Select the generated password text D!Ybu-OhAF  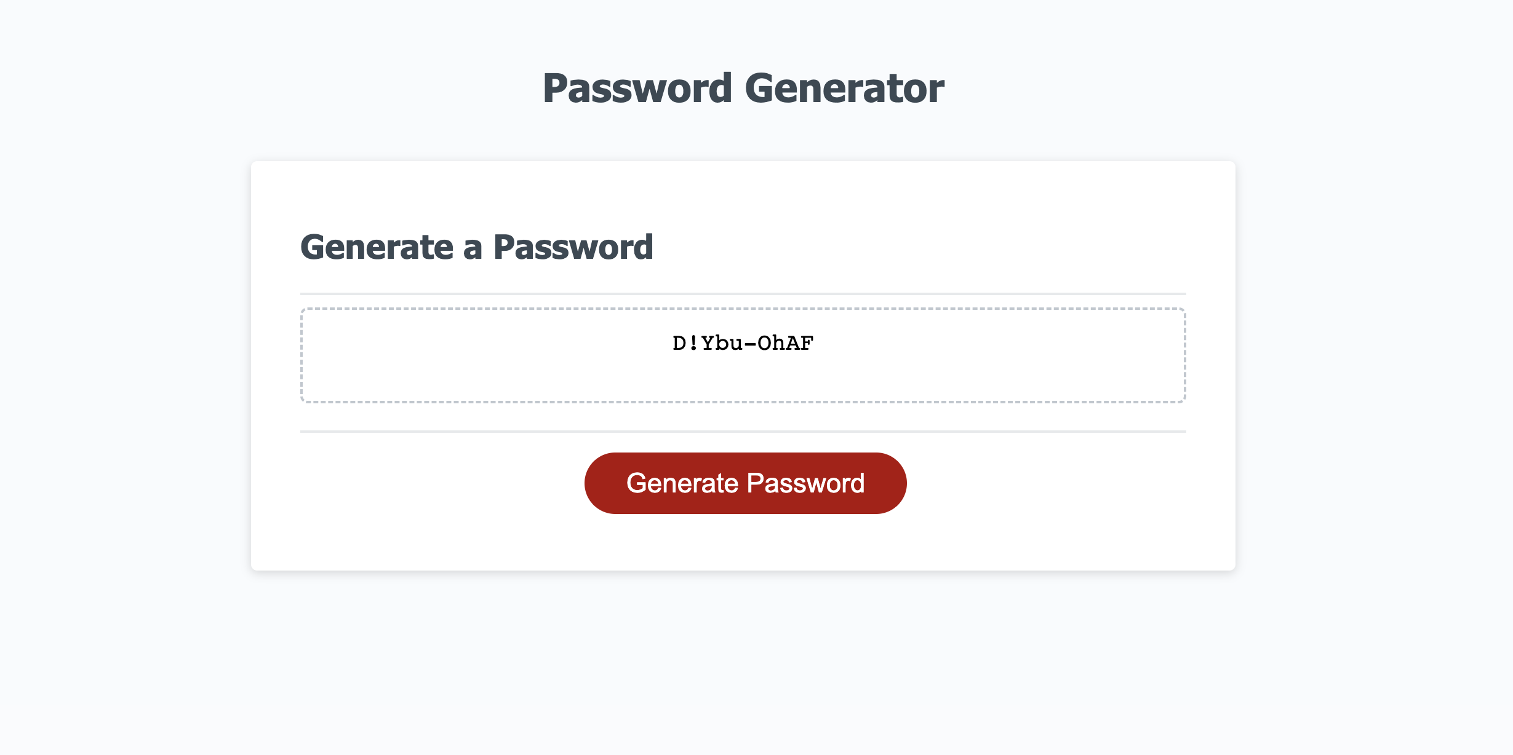point(743,342)
